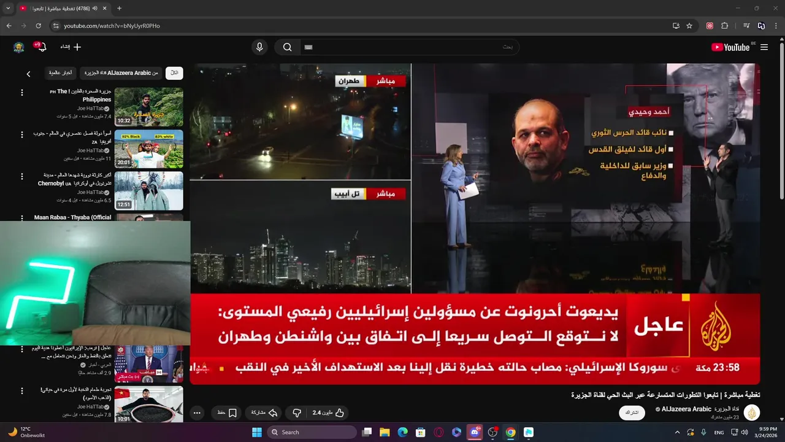Open options for the جنوب أفريقيا video

pos(22,134)
